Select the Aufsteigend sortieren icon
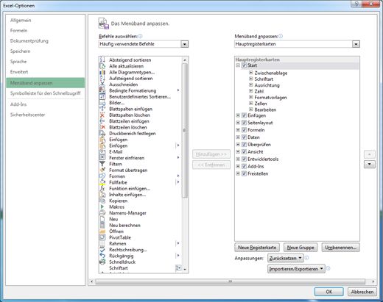 pyautogui.click(x=102, y=78)
